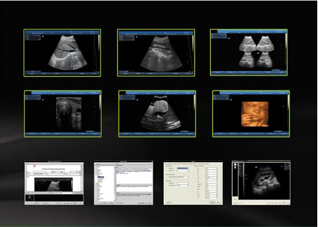
Task: Click the white dot marker on liver scan
Action: [43, 36]
